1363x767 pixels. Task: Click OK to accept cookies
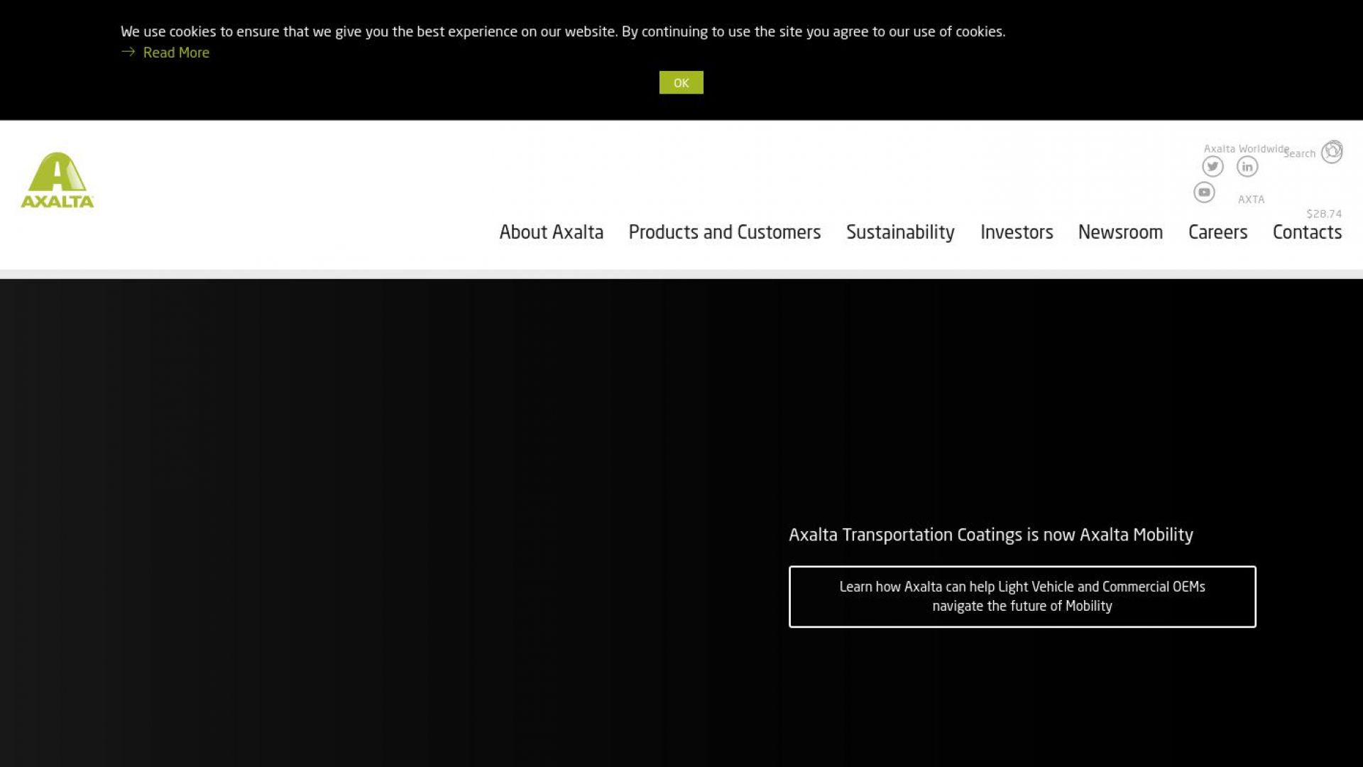(681, 82)
